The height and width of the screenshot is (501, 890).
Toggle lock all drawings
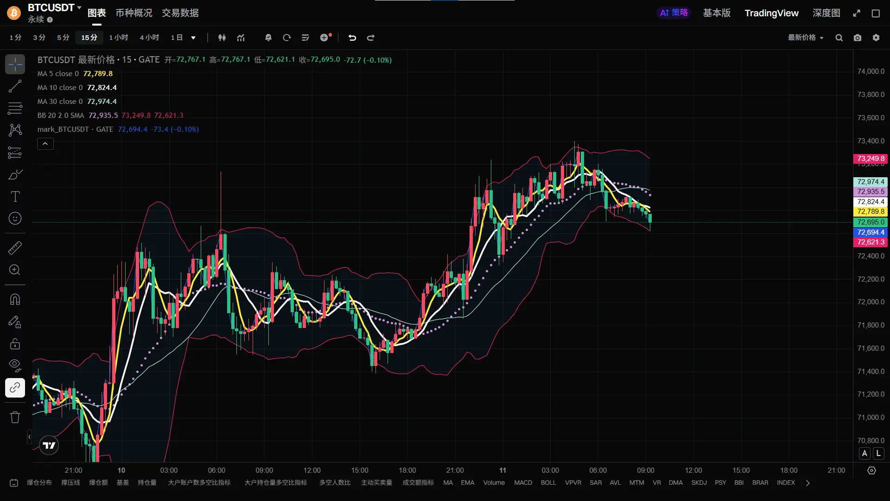(15, 344)
